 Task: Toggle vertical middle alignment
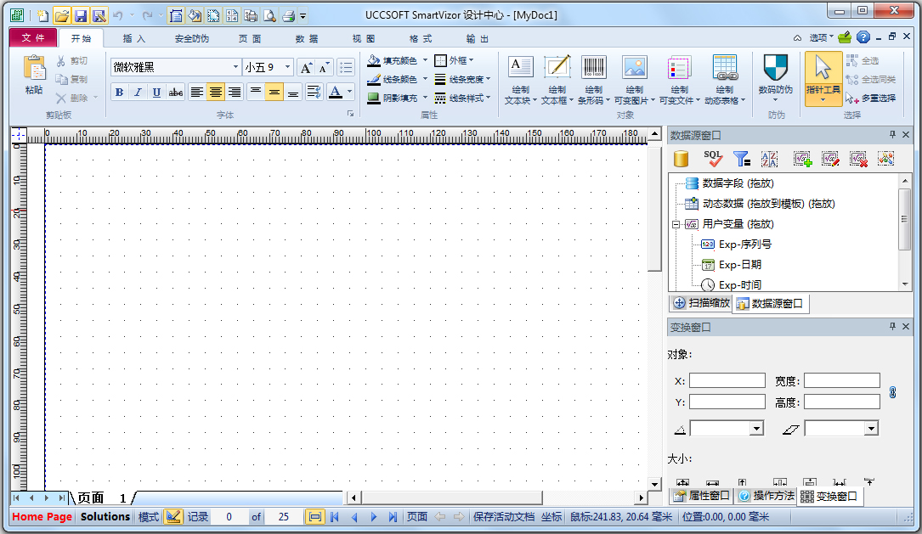click(x=274, y=93)
